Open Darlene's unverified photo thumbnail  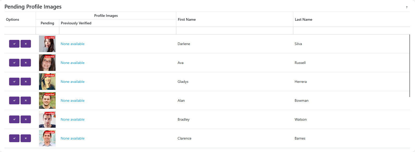(x=47, y=44)
